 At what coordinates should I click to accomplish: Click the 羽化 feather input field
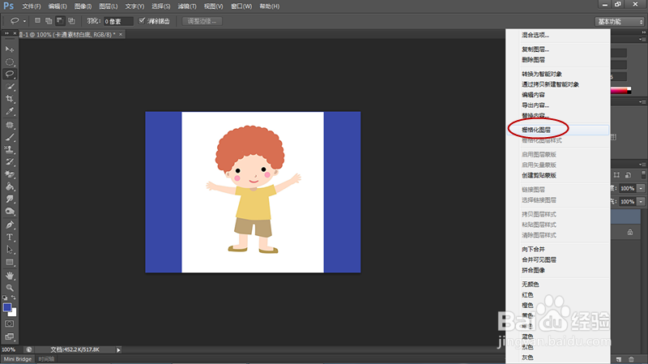tap(118, 21)
